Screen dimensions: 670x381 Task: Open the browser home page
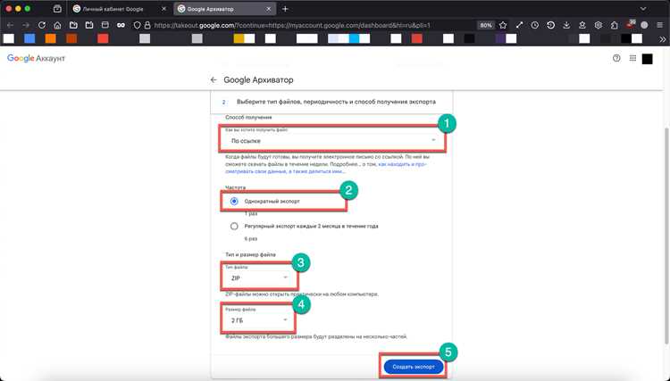tap(58, 25)
